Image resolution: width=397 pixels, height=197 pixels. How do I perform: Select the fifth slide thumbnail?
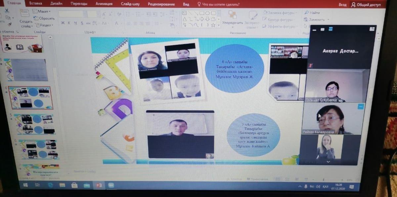[x=33, y=124]
